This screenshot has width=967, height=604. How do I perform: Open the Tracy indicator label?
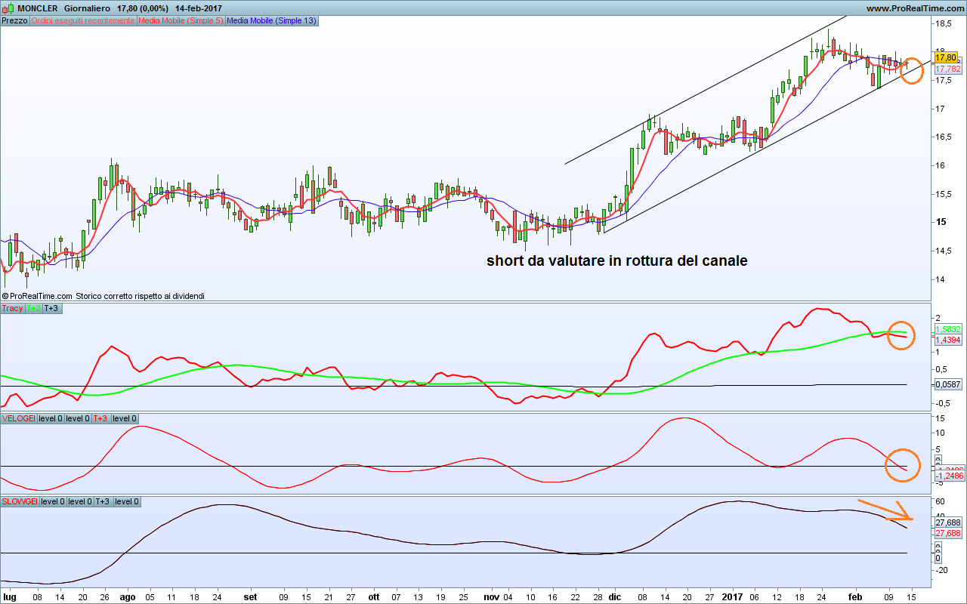[x=13, y=308]
